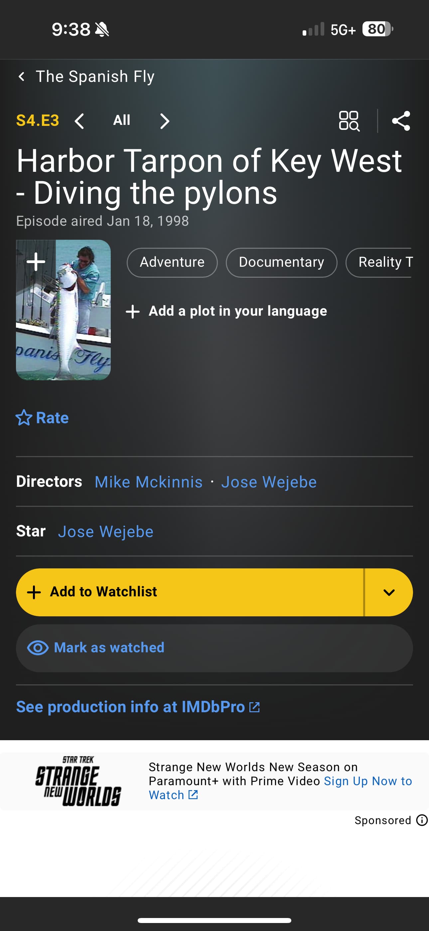This screenshot has height=931, width=429.
Task: Tap the plus badge on the poster
Action: click(36, 262)
